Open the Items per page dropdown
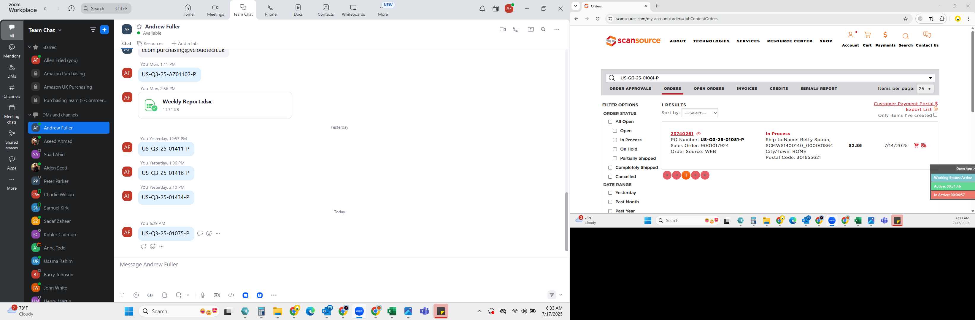 tap(925, 89)
